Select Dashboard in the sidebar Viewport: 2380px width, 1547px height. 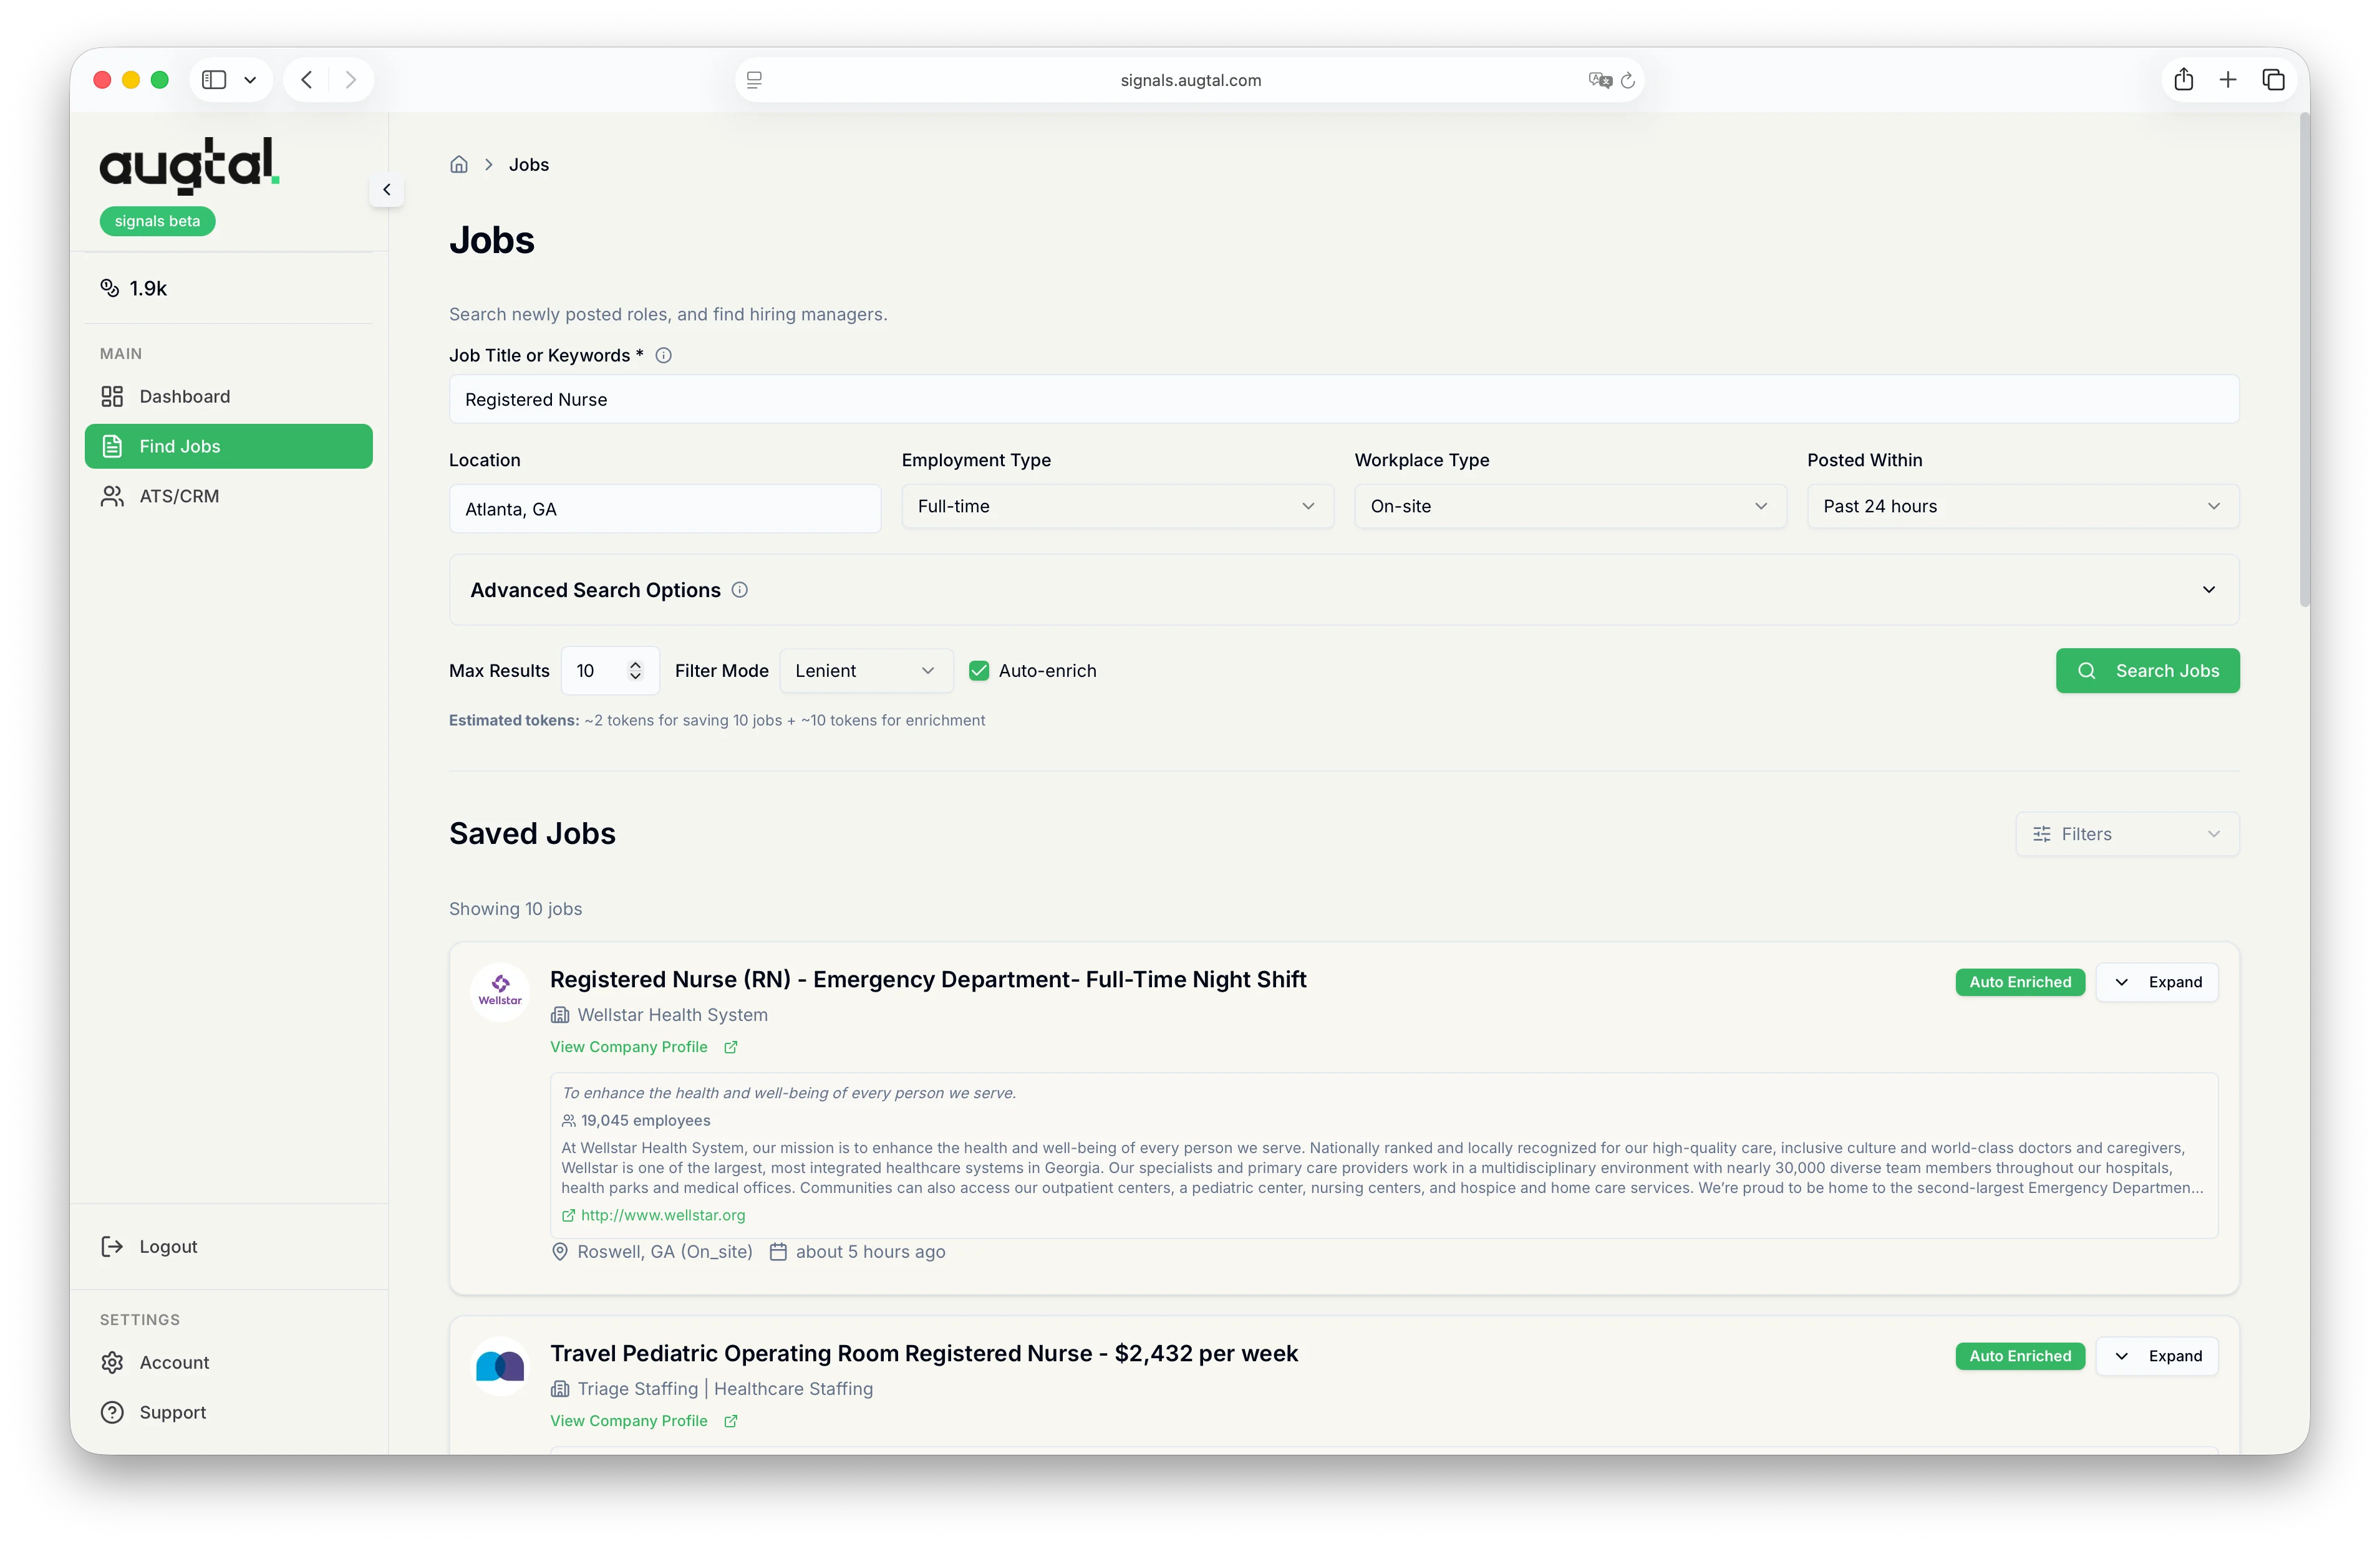pyautogui.click(x=184, y=396)
